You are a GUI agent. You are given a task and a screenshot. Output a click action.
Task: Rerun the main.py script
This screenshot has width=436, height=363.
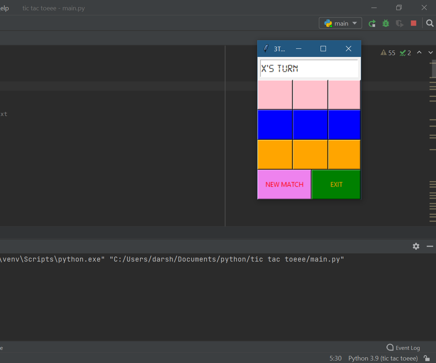(x=372, y=23)
